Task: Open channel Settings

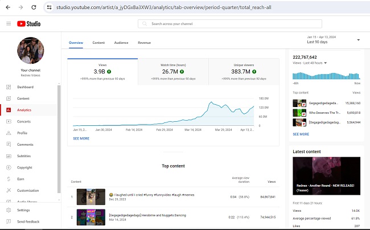Action: (23, 210)
